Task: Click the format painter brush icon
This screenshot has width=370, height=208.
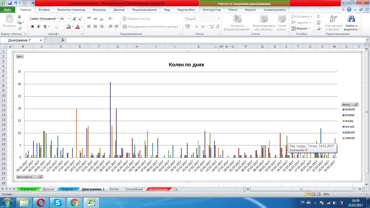Action: pyautogui.click(x=20, y=28)
